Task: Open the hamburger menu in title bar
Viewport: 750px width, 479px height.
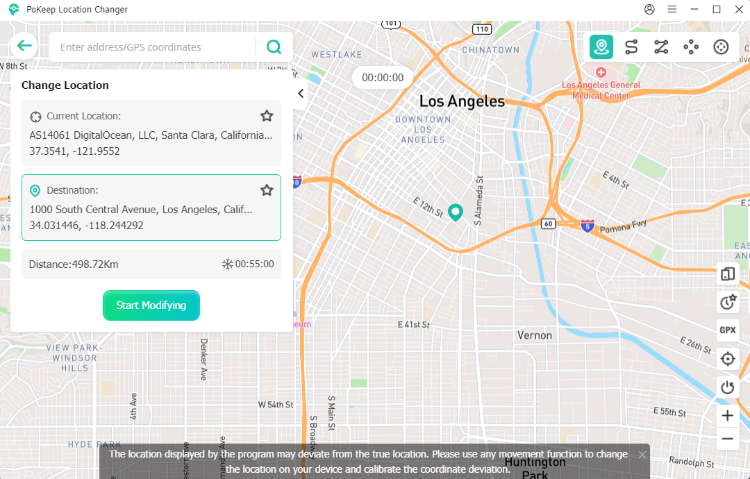Action: (672, 10)
